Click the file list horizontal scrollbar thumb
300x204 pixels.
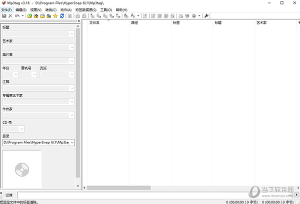tap(119, 188)
